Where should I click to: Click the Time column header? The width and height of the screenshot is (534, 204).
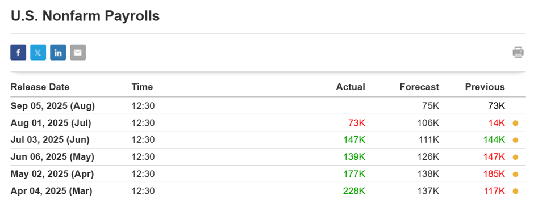pyautogui.click(x=143, y=87)
